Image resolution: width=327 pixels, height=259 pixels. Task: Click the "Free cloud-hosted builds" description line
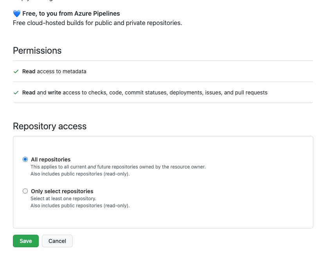coord(97,23)
